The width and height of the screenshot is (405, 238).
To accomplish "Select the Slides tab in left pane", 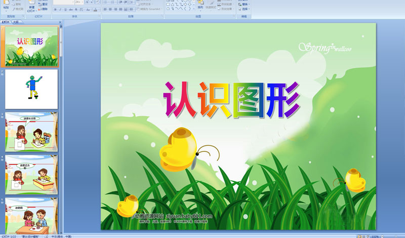I will [6, 22].
